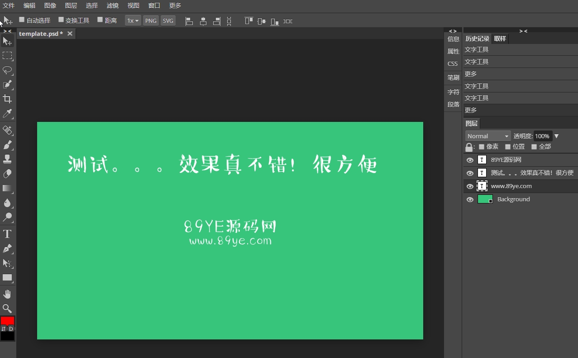This screenshot has height=358, width=578.
Task: Enable the 变换工具 checkbox
Action: click(61, 19)
